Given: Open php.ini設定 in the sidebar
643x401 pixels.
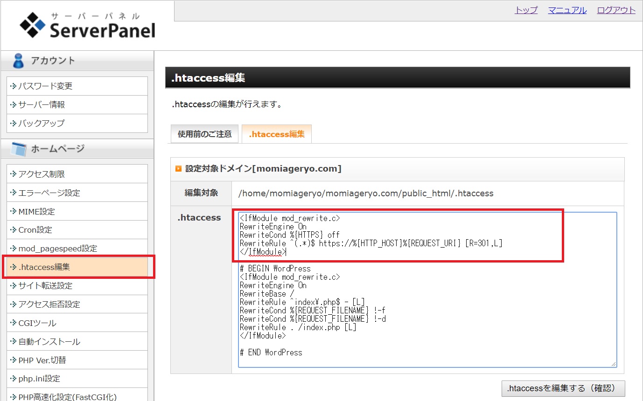Looking at the screenshot, I should coord(77,379).
